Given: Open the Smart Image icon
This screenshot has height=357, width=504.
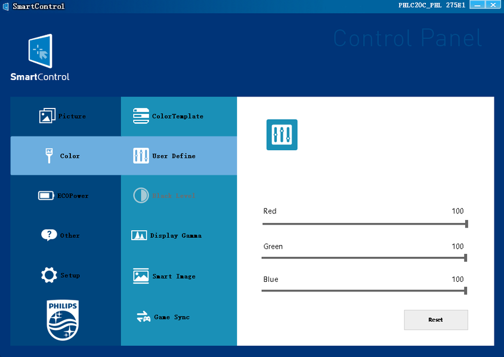Looking at the screenshot, I should click(x=141, y=276).
